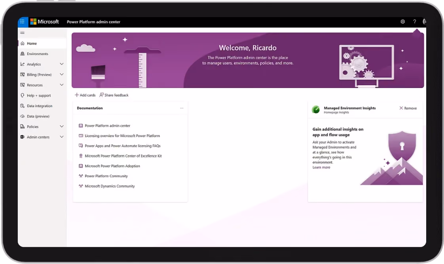Click the Home house icon
Image resolution: width=444 pixels, height=264 pixels.
click(x=23, y=43)
